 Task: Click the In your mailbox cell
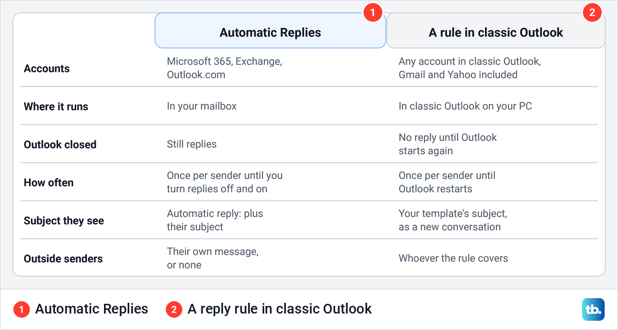pyautogui.click(x=202, y=106)
